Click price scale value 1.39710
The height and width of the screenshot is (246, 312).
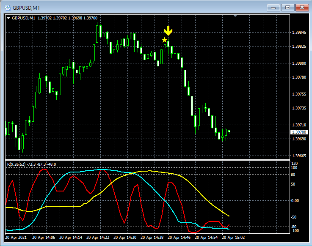[x=299, y=125]
